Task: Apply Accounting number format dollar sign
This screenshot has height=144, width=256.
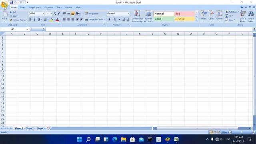Action: [x=109, y=20]
